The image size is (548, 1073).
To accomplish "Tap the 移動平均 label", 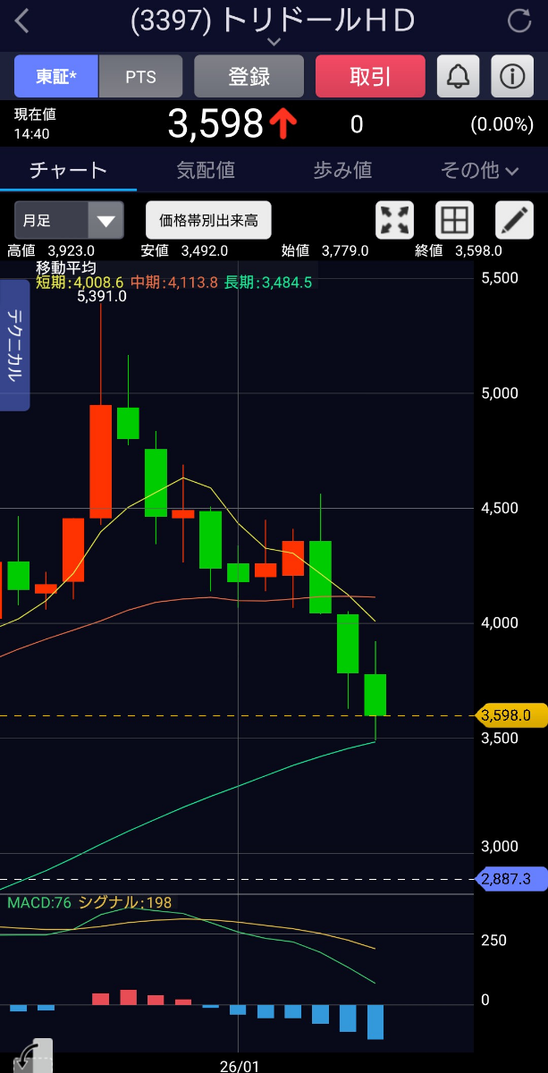I will (x=66, y=267).
